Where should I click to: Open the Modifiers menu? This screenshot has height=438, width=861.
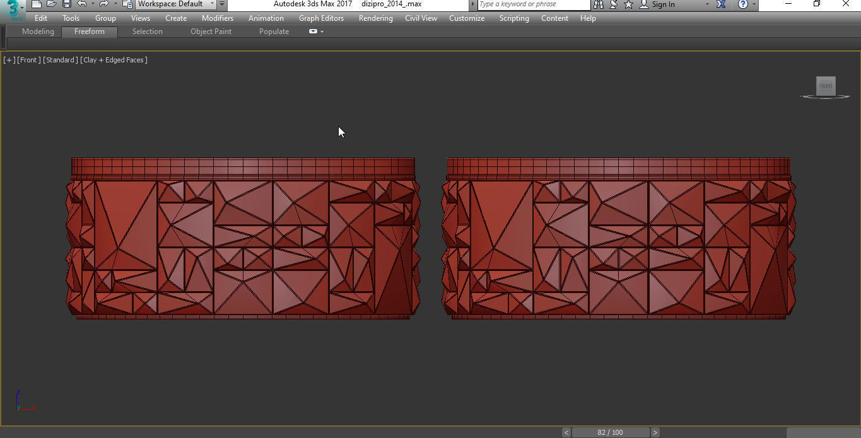coord(218,18)
